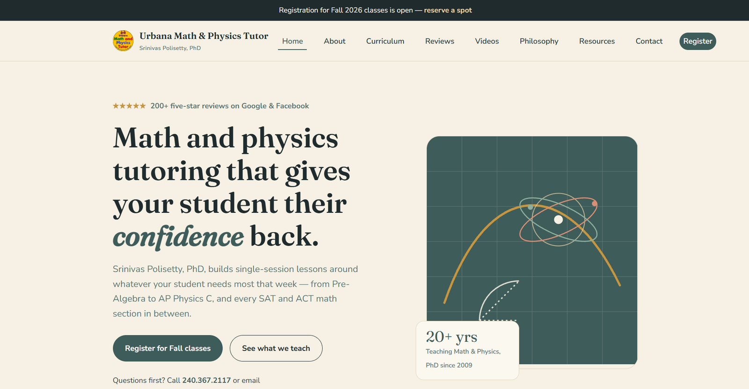
Task: Open the Home nav item
Action: pyautogui.click(x=293, y=41)
